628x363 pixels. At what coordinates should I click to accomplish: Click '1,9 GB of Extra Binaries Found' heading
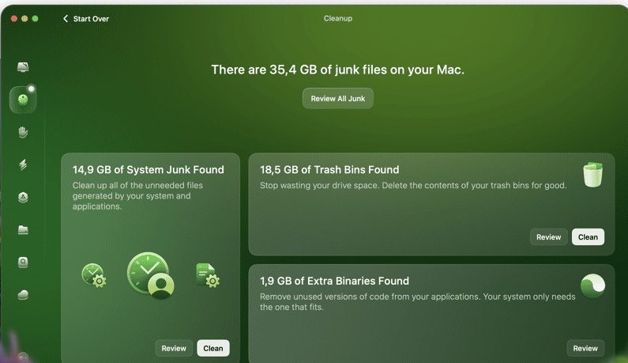[334, 281]
